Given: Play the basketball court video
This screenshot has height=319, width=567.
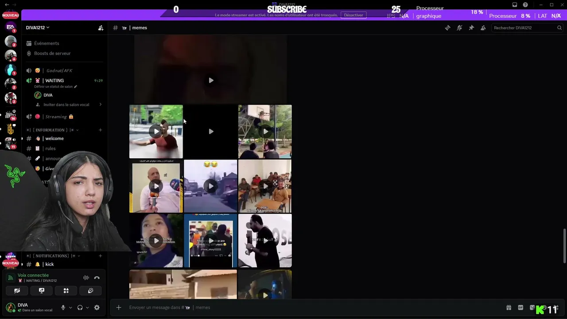Looking at the screenshot, I should coord(265,132).
